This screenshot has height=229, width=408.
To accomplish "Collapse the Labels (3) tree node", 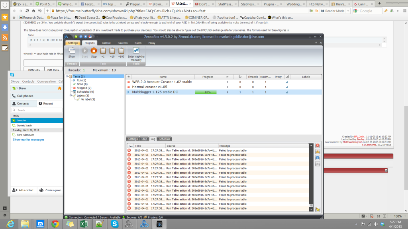I will tap(71, 95).
